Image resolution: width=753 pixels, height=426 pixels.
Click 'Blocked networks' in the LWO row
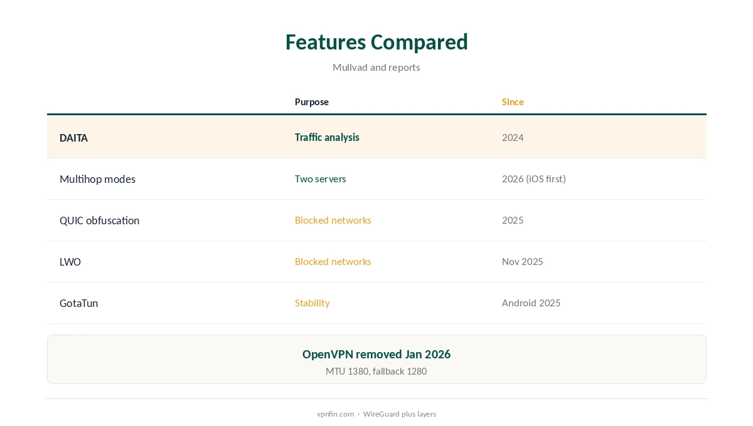pyautogui.click(x=333, y=261)
